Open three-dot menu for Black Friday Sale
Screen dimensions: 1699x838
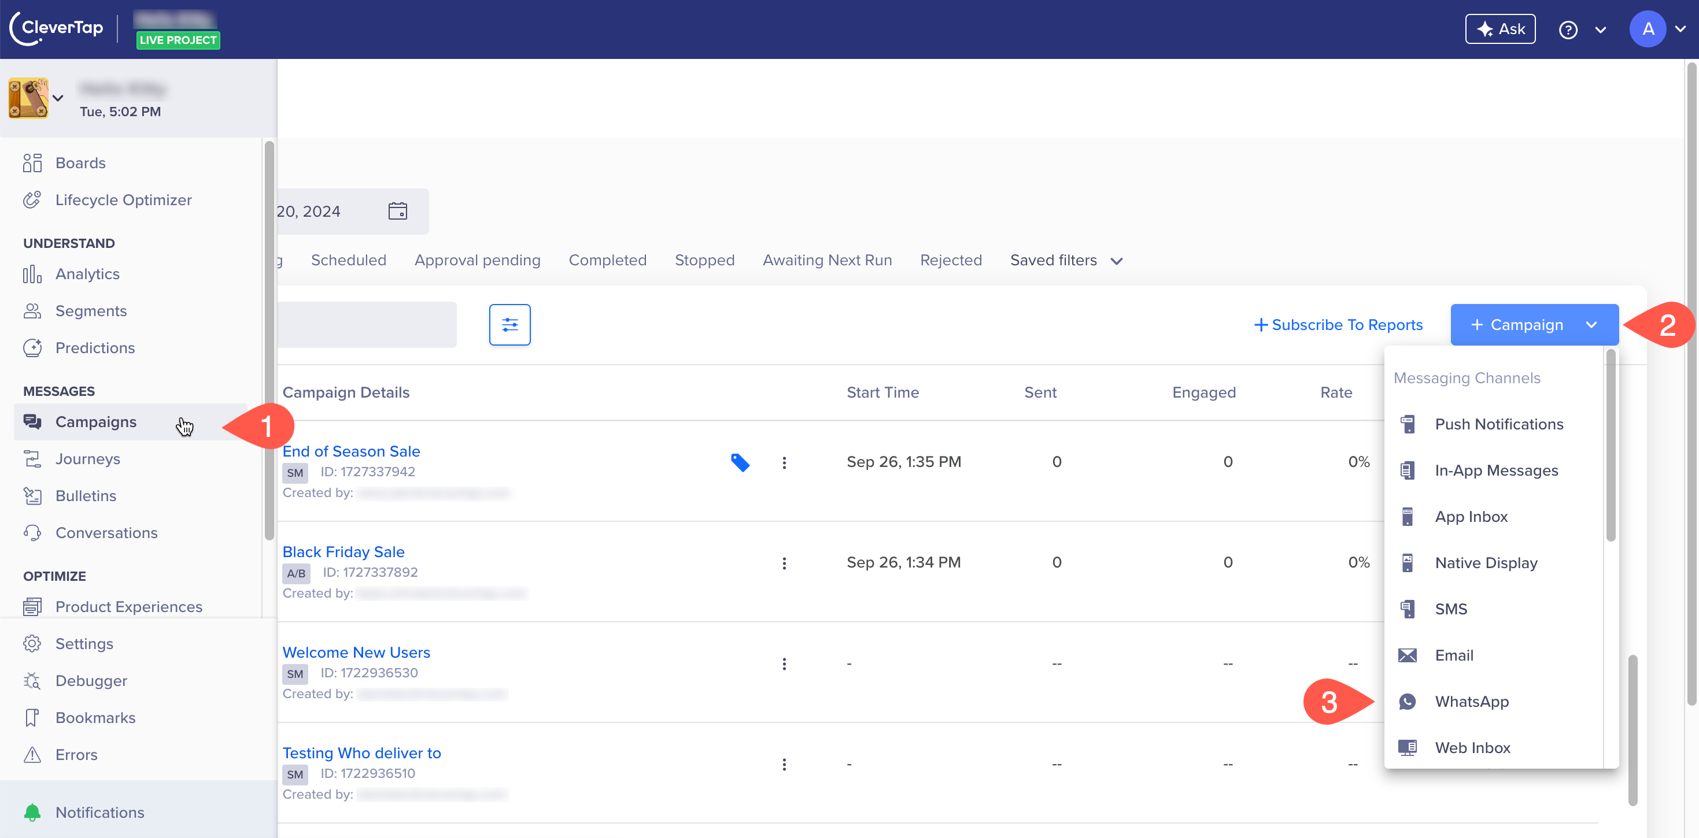point(784,563)
